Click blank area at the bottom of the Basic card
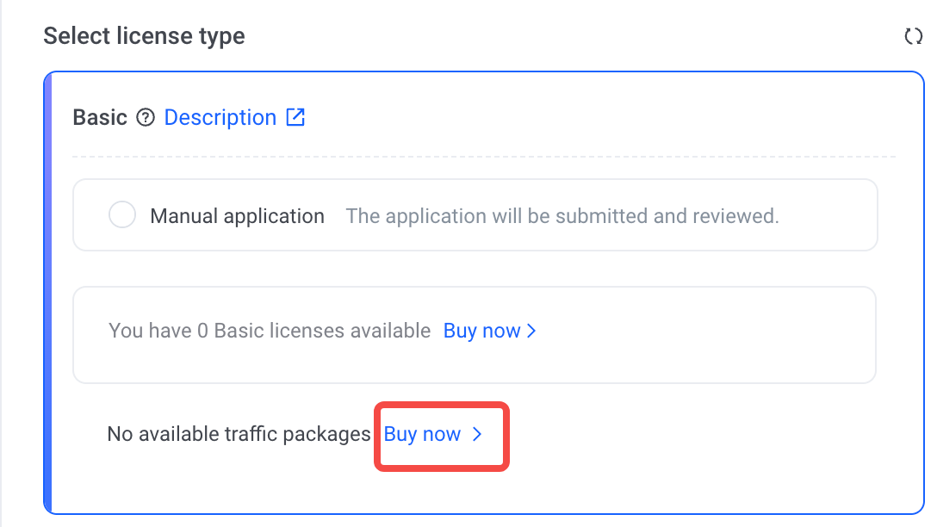The width and height of the screenshot is (937, 527). [689, 482]
